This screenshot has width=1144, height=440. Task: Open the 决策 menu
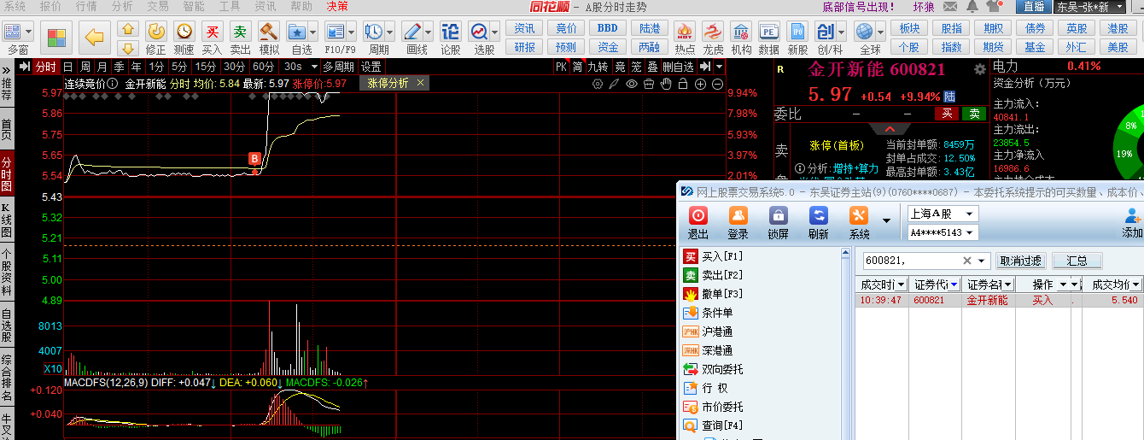pyautogui.click(x=337, y=6)
